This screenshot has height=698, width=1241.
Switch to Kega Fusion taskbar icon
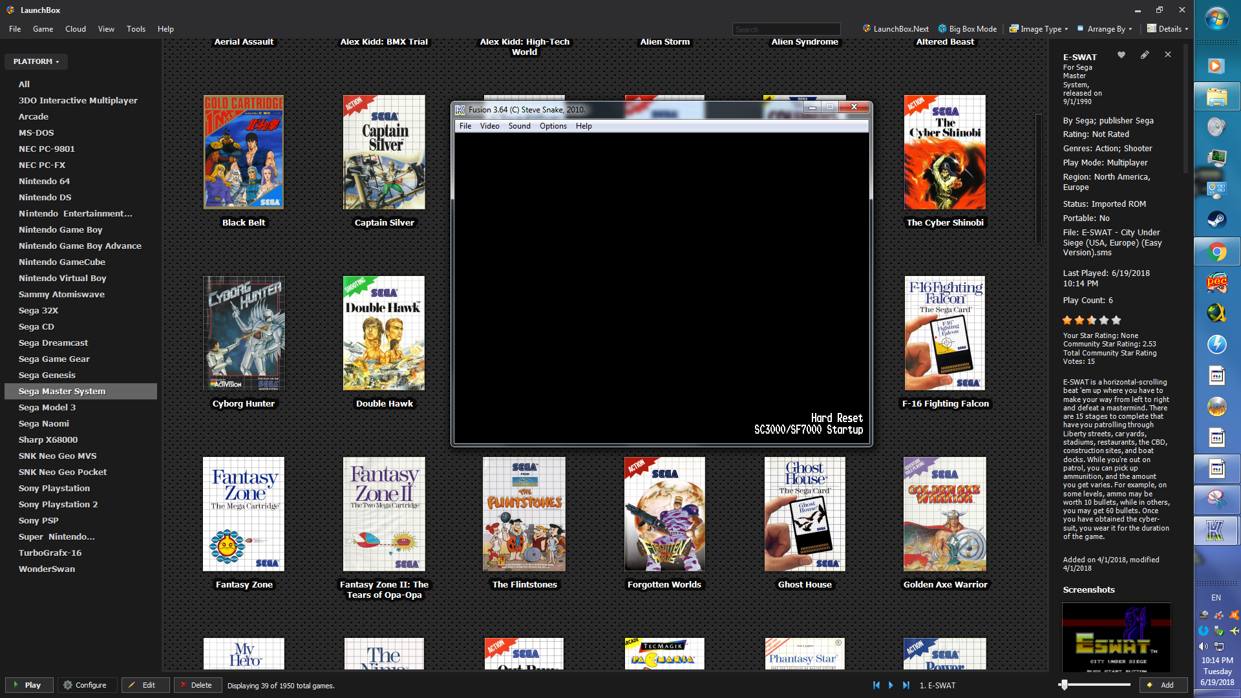(x=1216, y=531)
